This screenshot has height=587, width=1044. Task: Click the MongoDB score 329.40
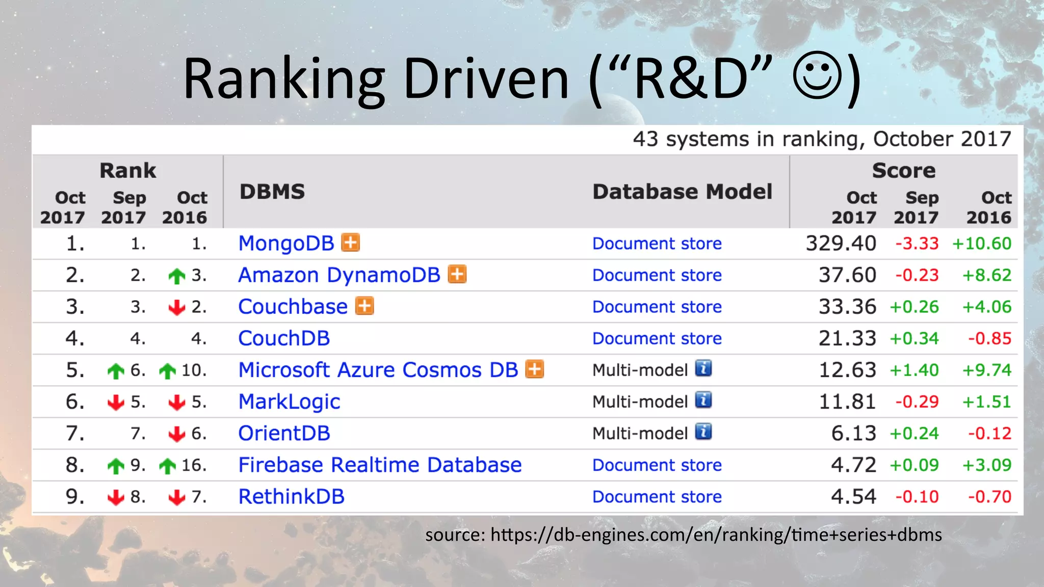[841, 244]
